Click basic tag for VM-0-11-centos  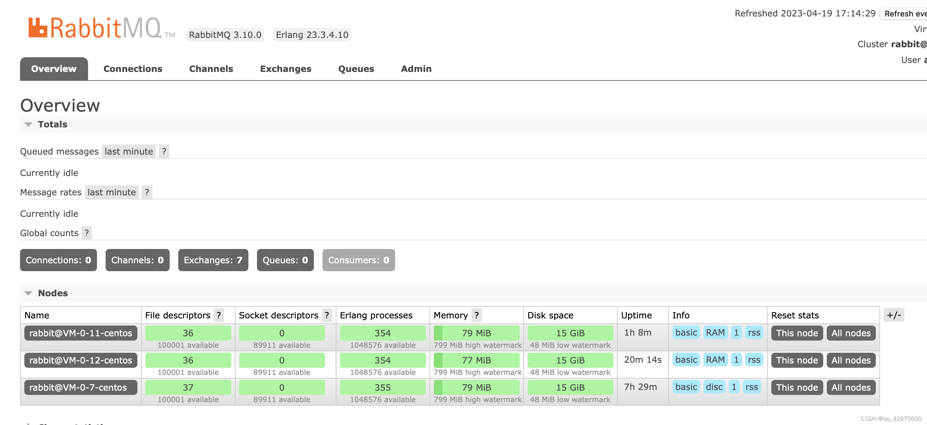[686, 333]
